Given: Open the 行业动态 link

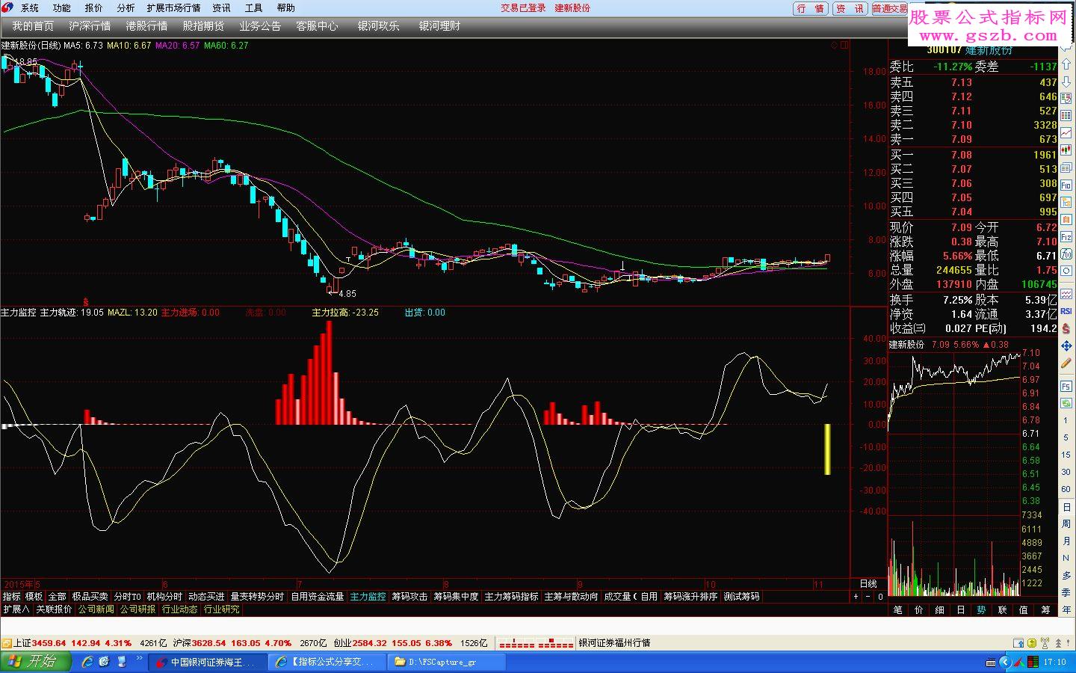Looking at the screenshot, I should [x=180, y=609].
